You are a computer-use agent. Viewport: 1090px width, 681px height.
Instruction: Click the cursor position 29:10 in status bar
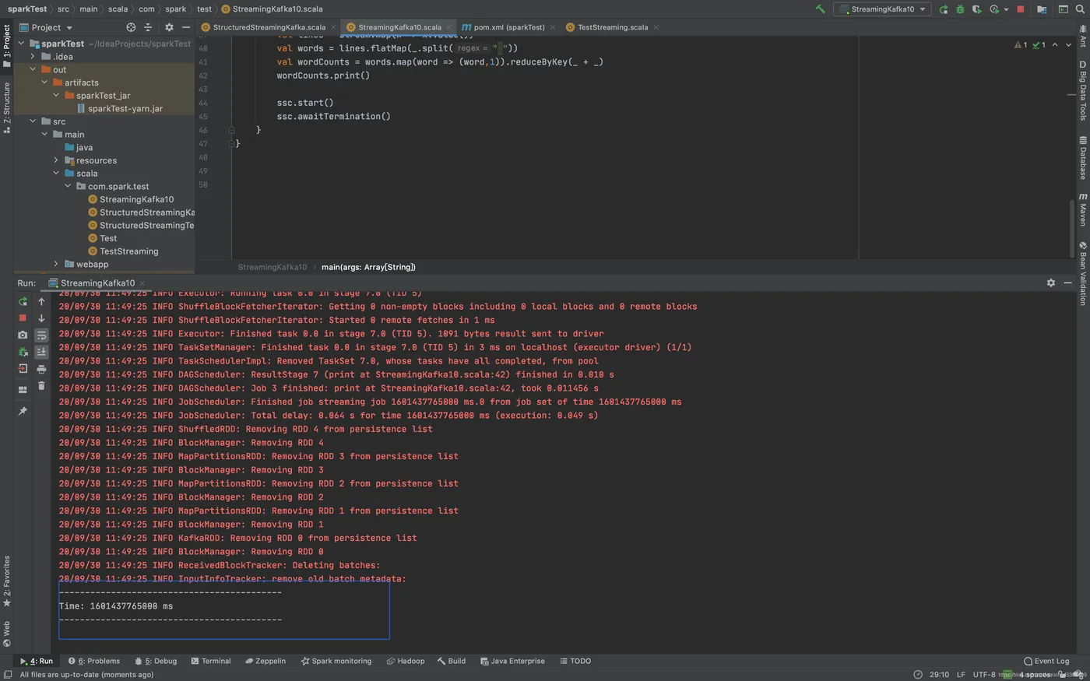click(x=939, y=674)
